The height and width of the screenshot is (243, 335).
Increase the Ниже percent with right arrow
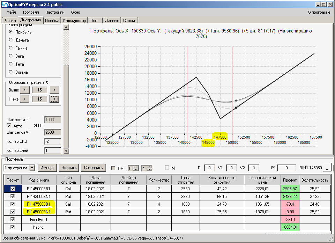(x=54, y=99)
